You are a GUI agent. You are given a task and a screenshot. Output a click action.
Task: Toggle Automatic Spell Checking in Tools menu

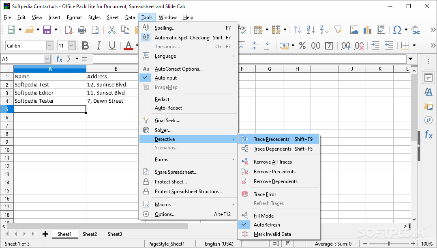click(x=189, y=37)
